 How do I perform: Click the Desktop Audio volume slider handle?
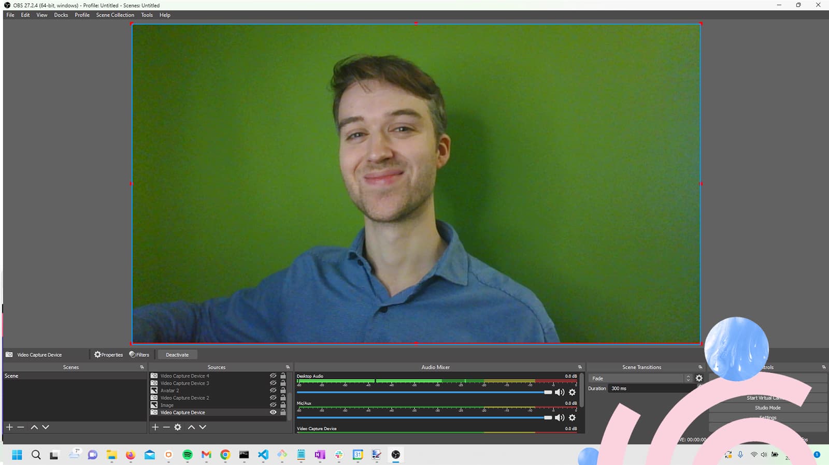(x=548, y=393)
